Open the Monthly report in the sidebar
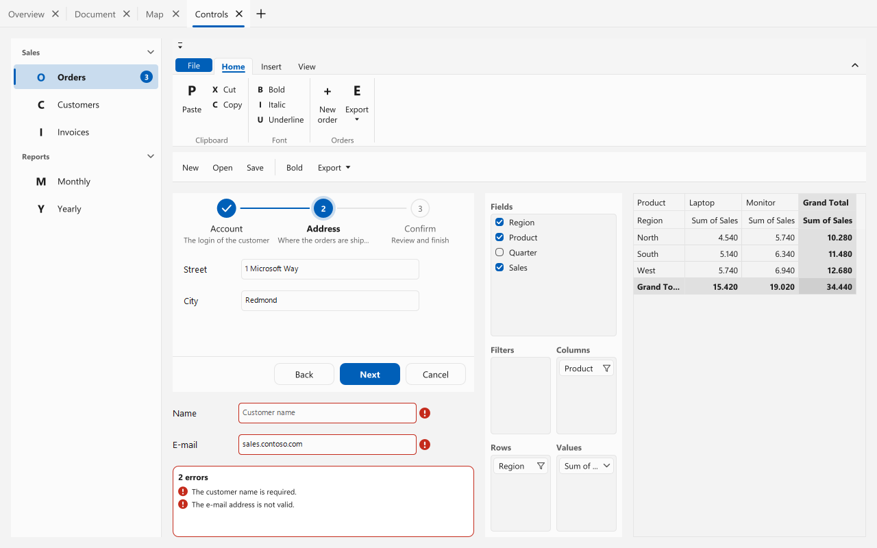Image resolution: width=877 pixels, height=548 pixels. click(86, 182)
